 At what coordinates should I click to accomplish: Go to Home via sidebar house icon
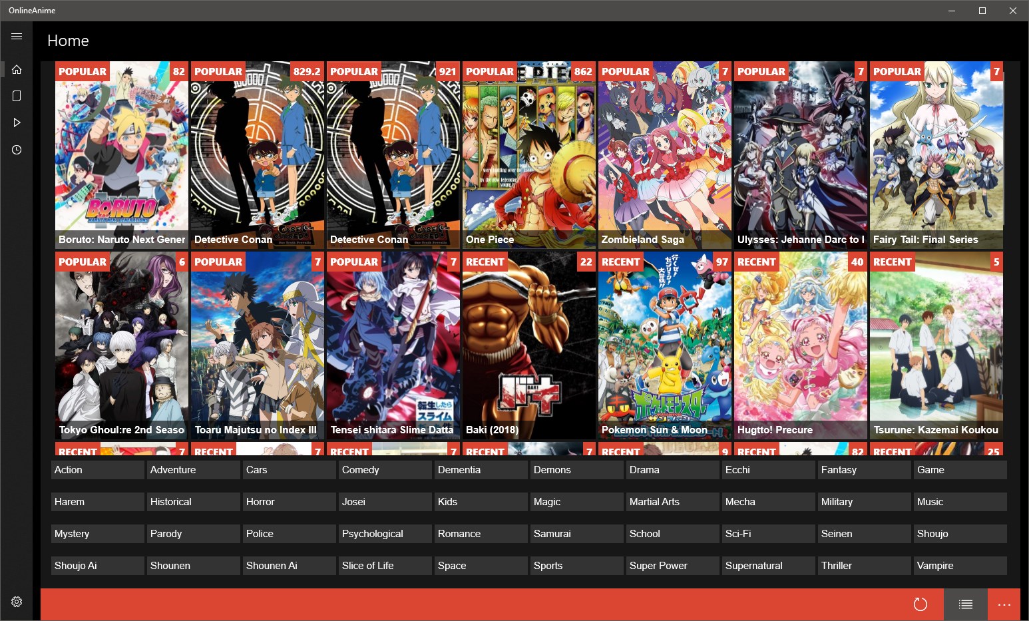coord(17,69)
